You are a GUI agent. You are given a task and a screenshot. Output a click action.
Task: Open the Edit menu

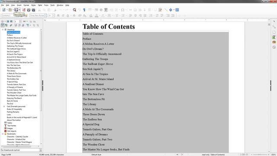click(x=7, y=5)
